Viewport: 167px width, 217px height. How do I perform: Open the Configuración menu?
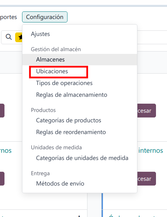click(45, 17)
